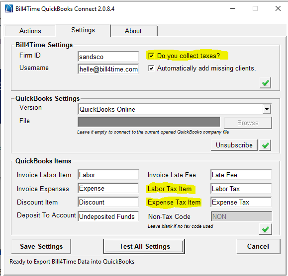Click the Save Settings button
The width and height of the screenshot is (288, 276).
[41, 246]
